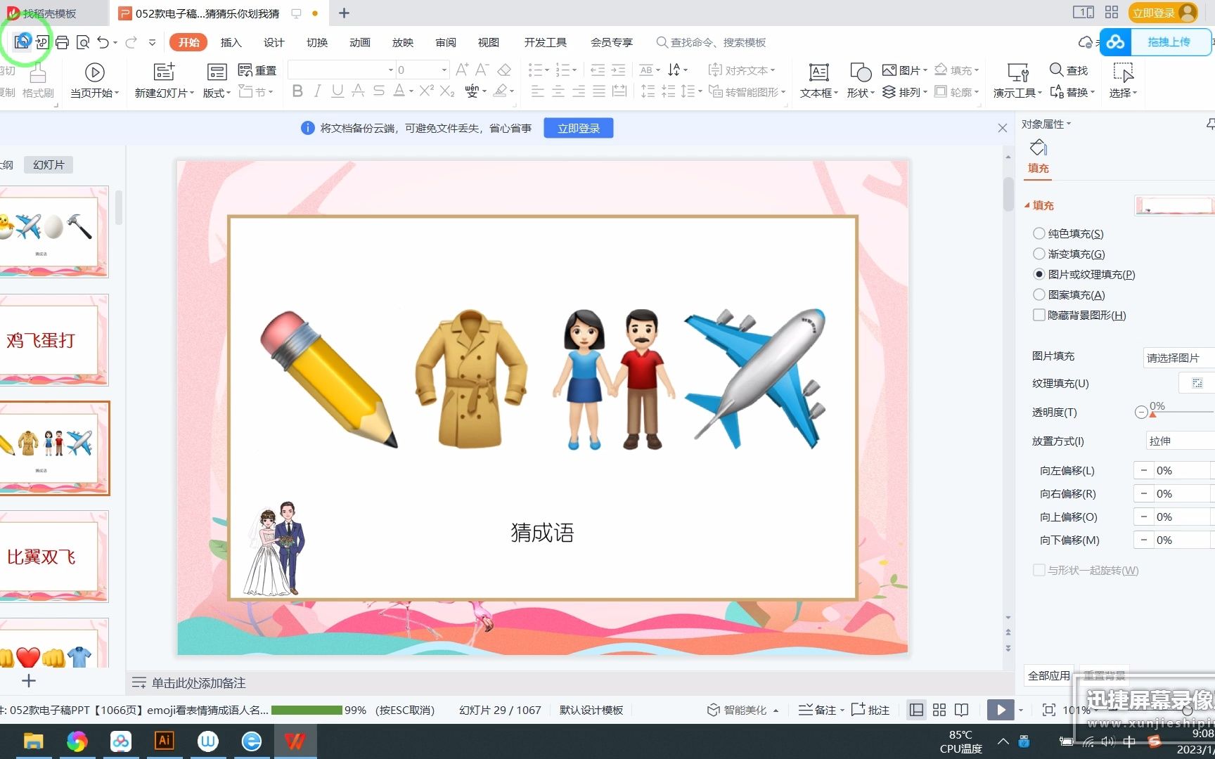1215x759 pixels.
Task: Play slideshow button in status bar
Action: click(1001, 710)
